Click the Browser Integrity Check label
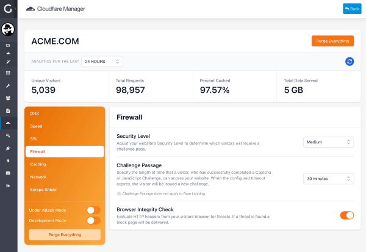This screenshot has height=252, width=366. tap(145, 209)
